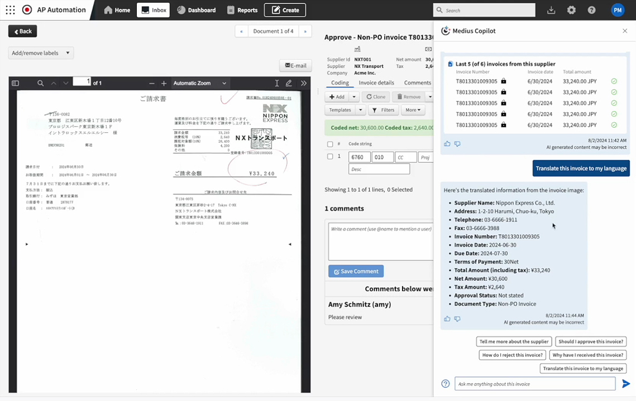The image size is (636, 401).
Task: Open settings via the gear icon
Action: tap(571, 10)
